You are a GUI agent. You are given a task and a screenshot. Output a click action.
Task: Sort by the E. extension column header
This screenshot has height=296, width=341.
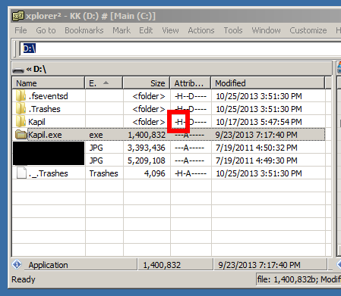pyautogui.click(x=104, y=83)
